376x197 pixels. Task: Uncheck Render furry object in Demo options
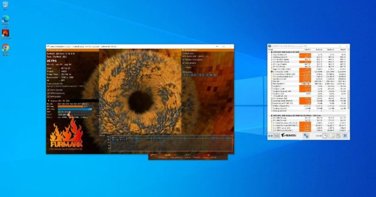pyautogui.click(x=184, y=59)
